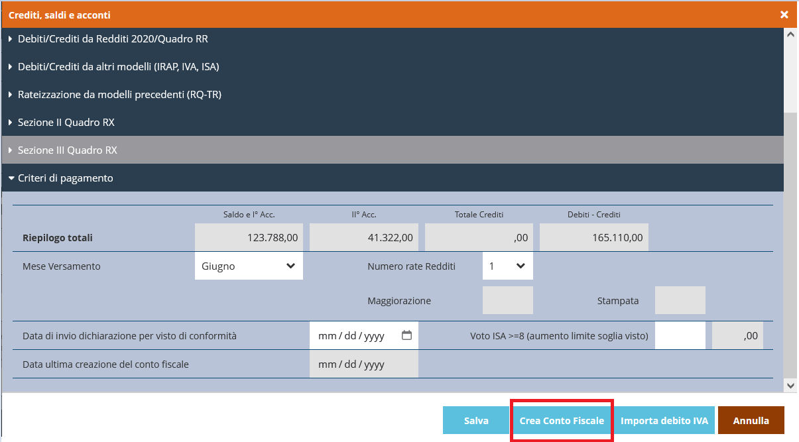Collapse Criteri di pagamento section

click(x=65, y=178)
